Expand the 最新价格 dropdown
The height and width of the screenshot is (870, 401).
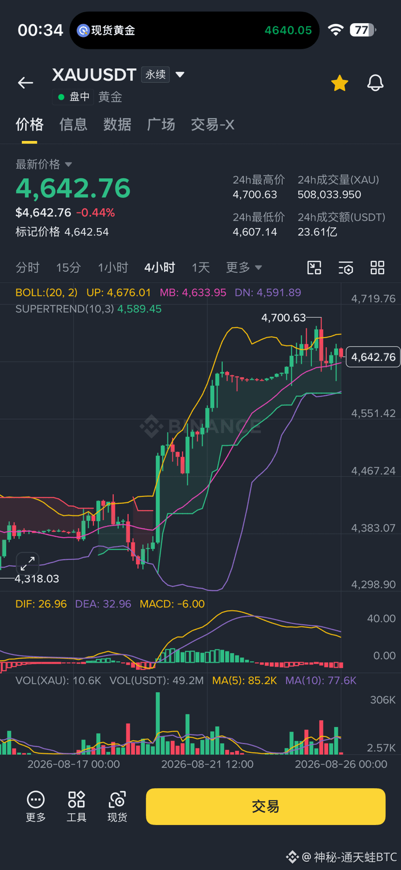pos(44,165)
